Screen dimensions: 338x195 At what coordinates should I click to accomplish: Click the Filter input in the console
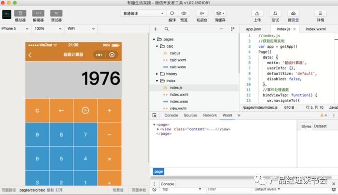226,190
